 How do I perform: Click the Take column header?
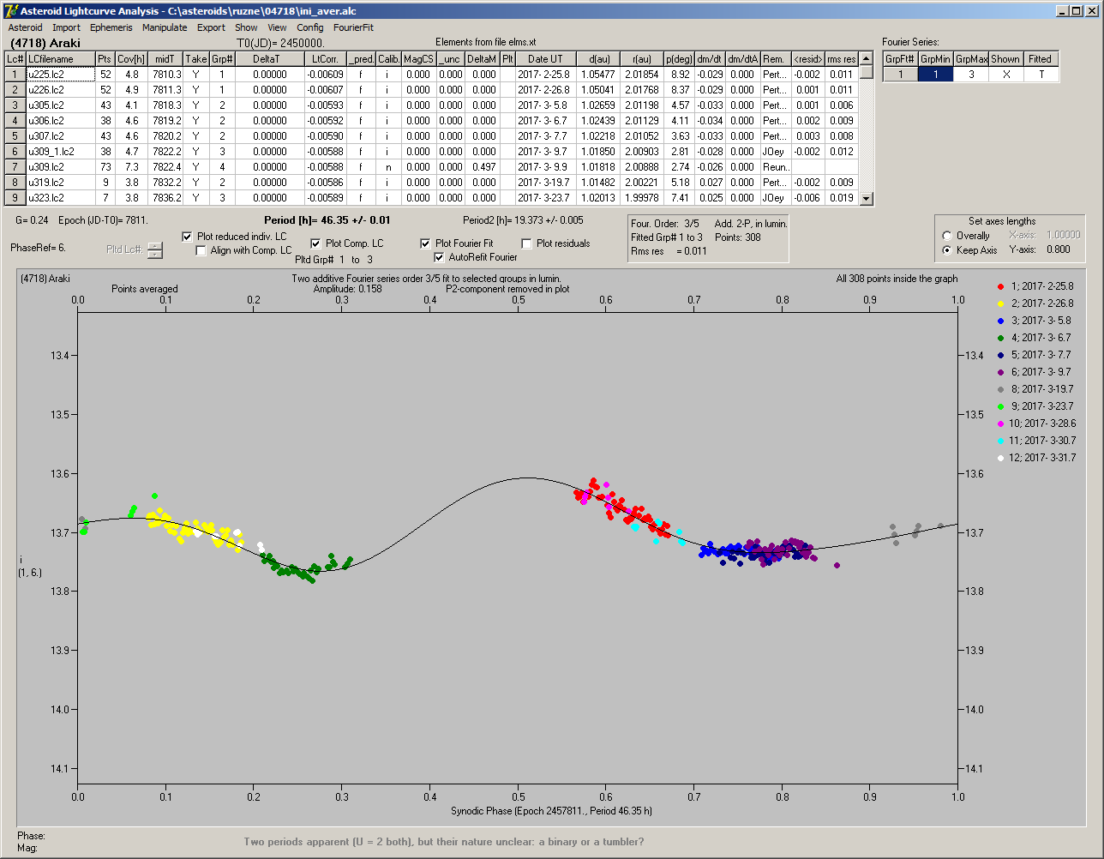click(196, 59)
